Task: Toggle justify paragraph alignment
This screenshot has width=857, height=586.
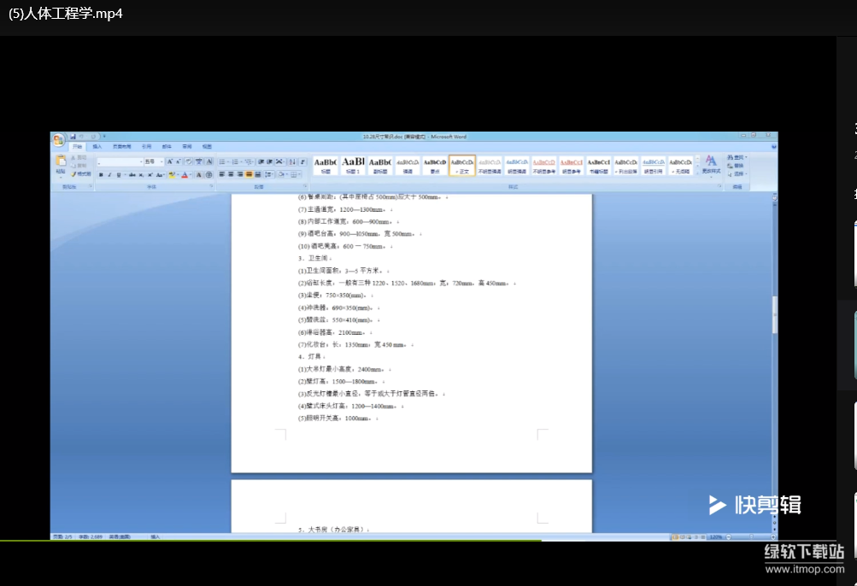Action: click(x=249, y=174)
